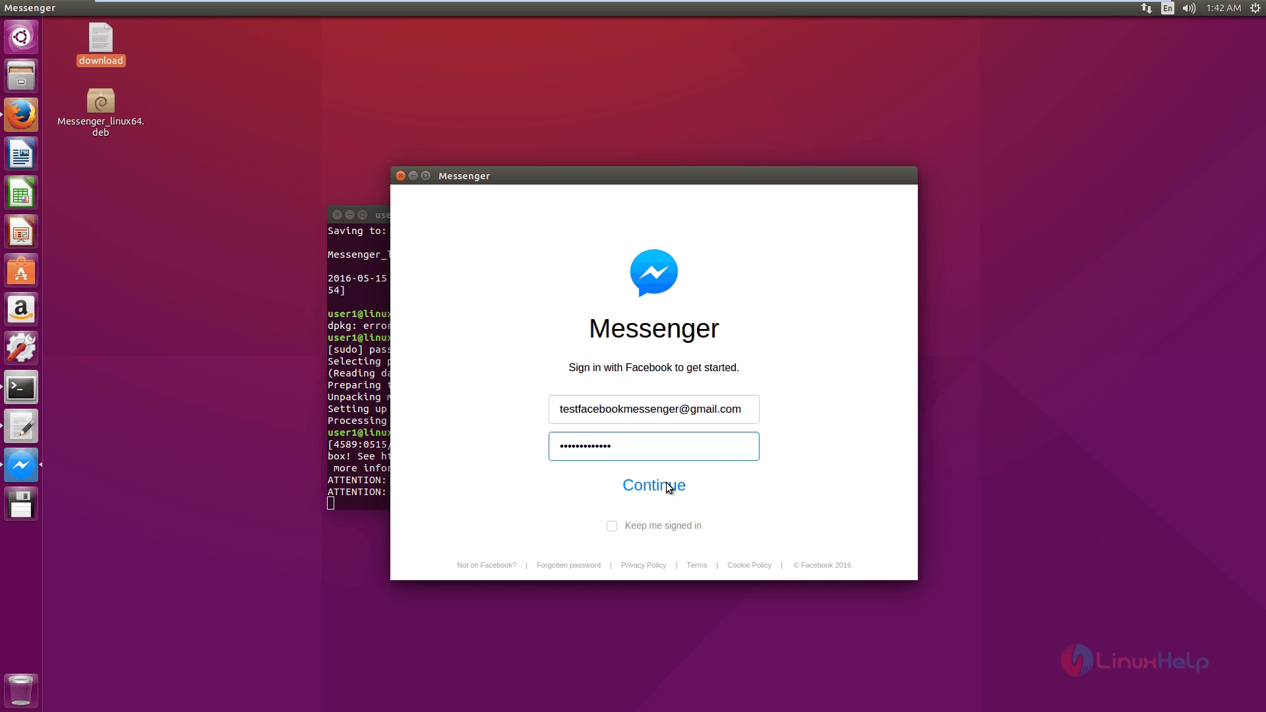Open Privacy Policy page

(644, 565)
